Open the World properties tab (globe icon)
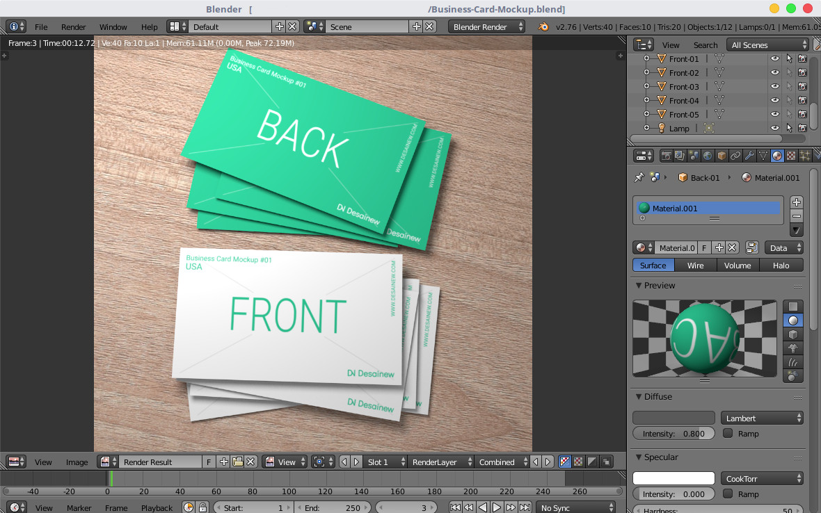Viewport: 821px width, 513px height. click(x=708, y=155)
